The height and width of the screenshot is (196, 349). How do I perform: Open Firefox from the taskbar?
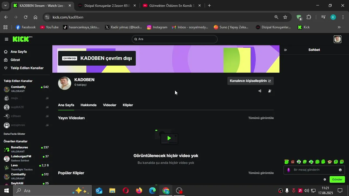pyautogui.click(x=139, y=191)
